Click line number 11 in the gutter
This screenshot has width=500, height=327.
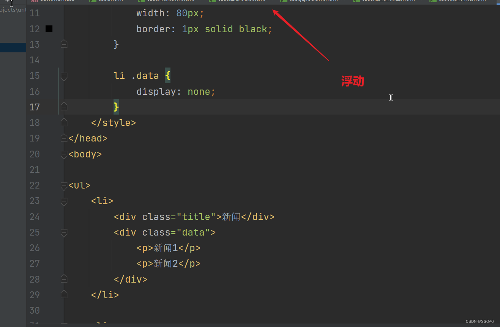point(35,13)
